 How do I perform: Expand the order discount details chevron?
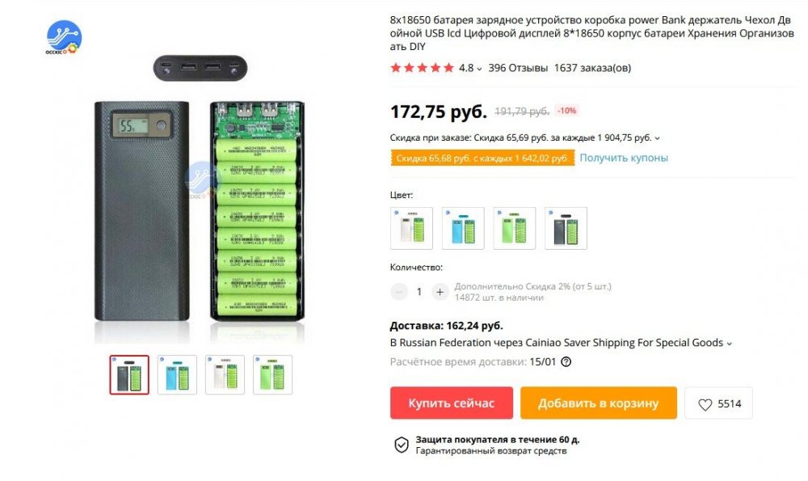[x=657, y=137]
